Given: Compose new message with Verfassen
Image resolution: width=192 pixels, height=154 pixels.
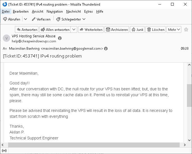Looking at the screenshot, I should coord(41,19).
